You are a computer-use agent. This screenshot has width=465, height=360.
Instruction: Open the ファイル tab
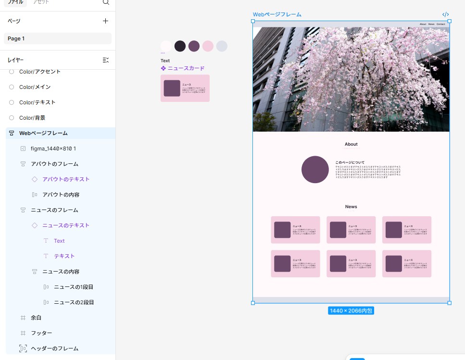click(15, 2)
